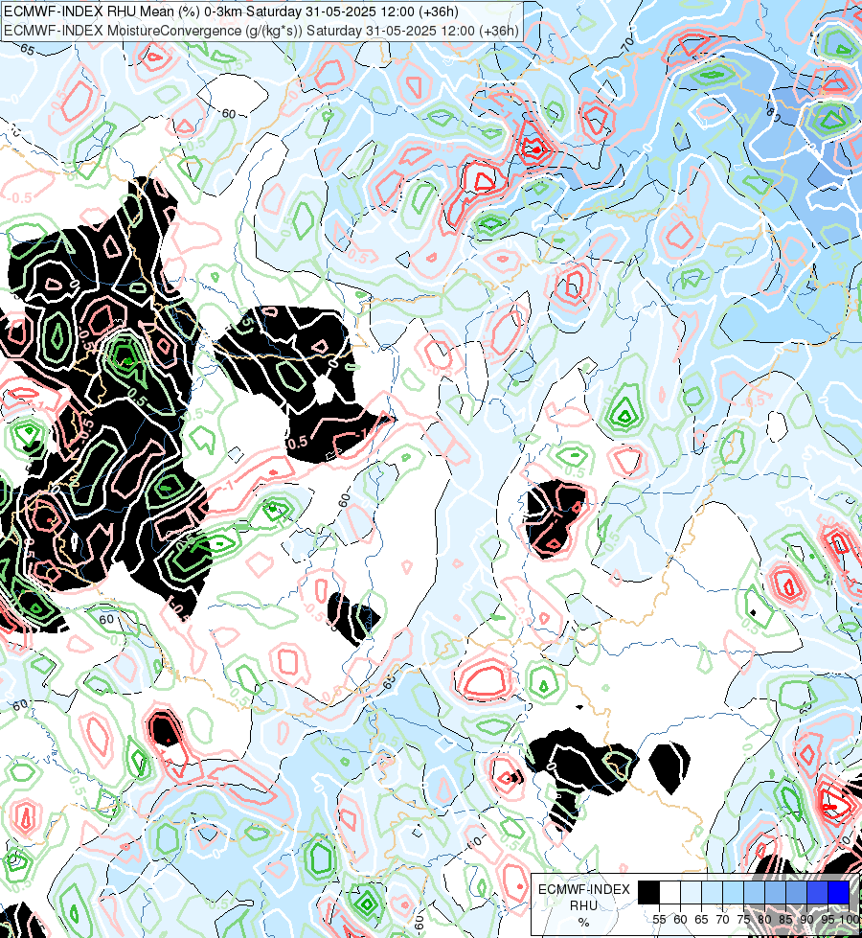Click the legend swatch between 75 and 80
This screenshot has height=938, width=862.
[x=754, y=892]
